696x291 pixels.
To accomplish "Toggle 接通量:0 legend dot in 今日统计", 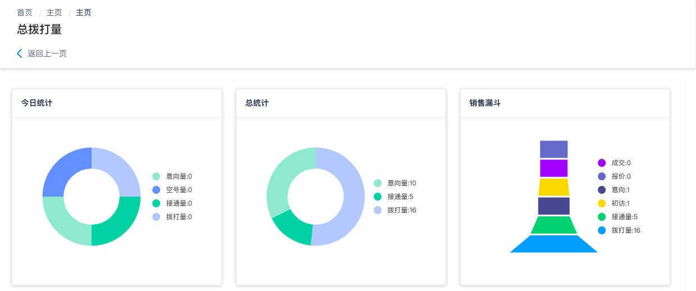I will [x=156, y=203].
